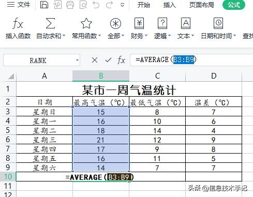The height and width of the screenshot is (197, 253).
Task: Click the 星期六 cell
Action: pyautogui.click(x=44, y=168)
